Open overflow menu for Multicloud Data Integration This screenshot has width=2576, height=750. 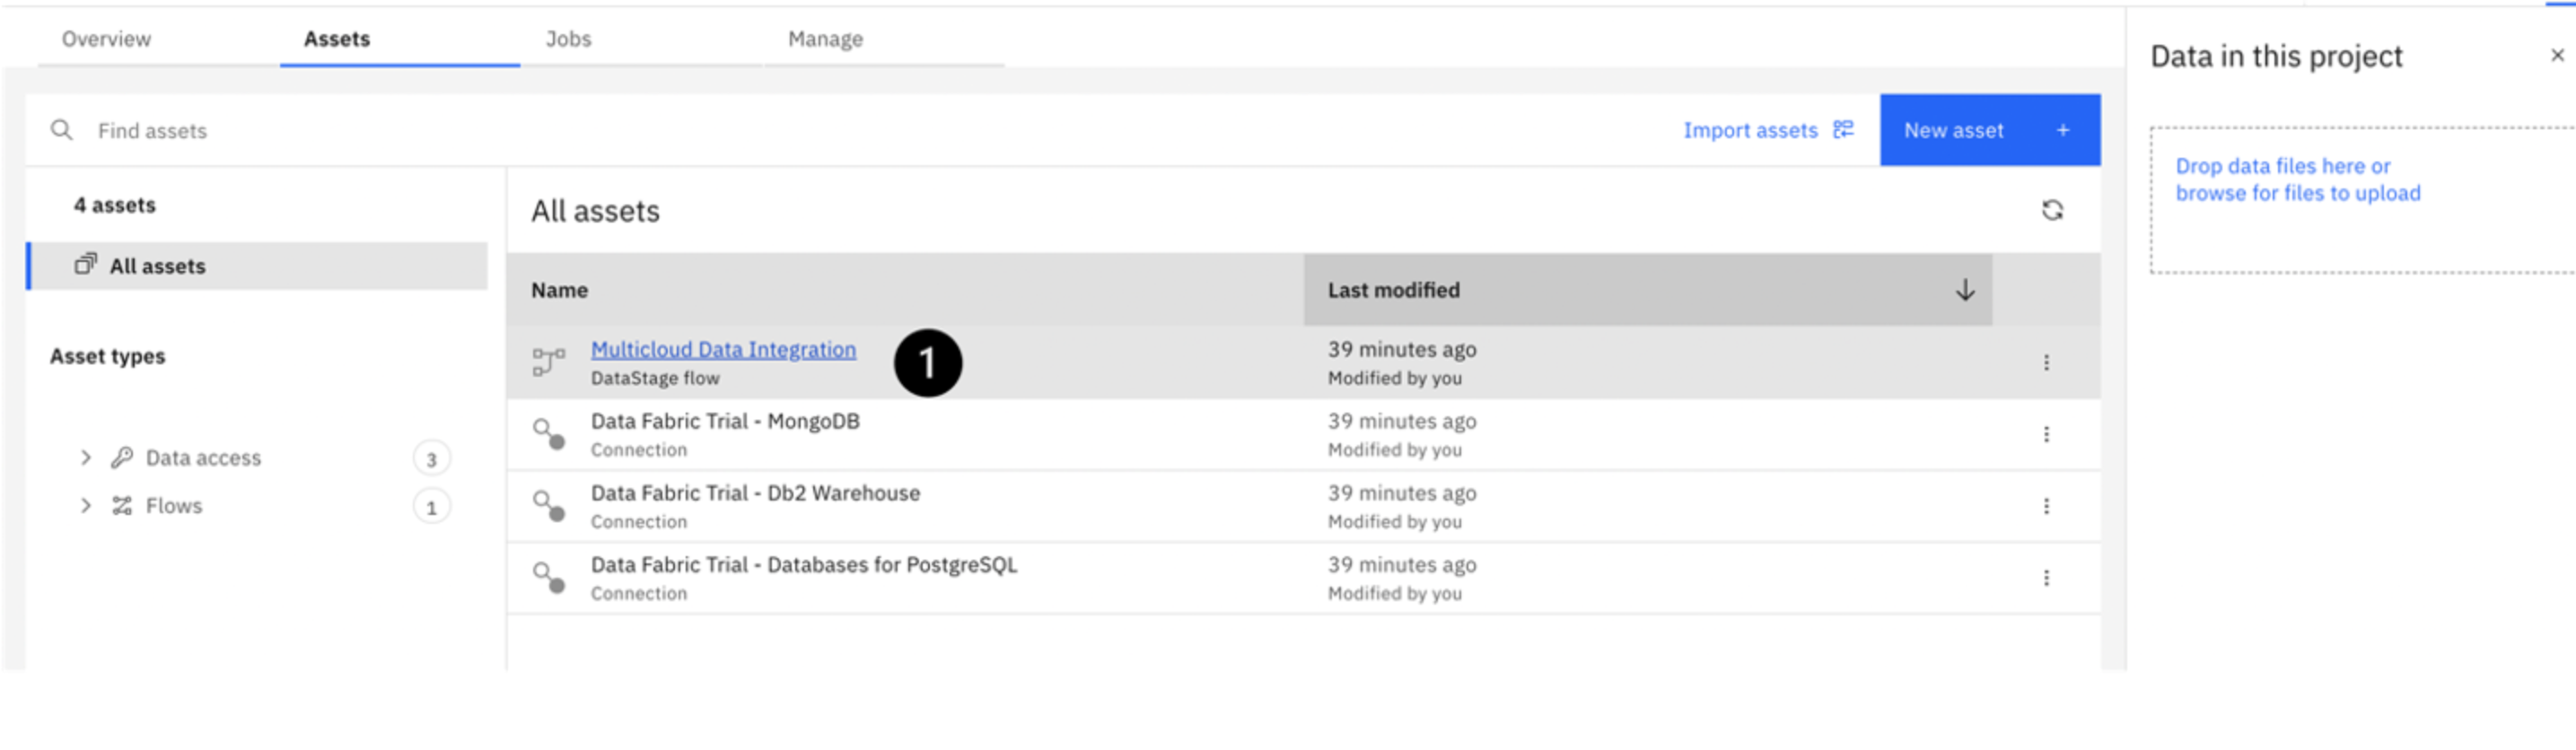point(2046,362)
